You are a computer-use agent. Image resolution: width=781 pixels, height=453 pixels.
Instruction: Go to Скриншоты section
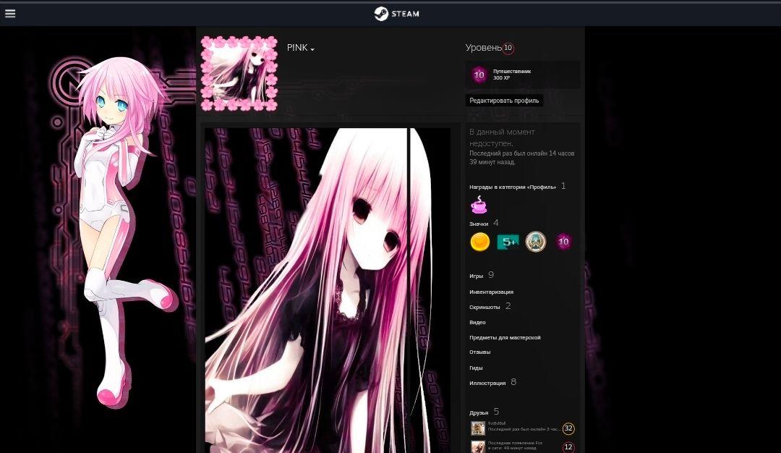click(x=485, y=307)
